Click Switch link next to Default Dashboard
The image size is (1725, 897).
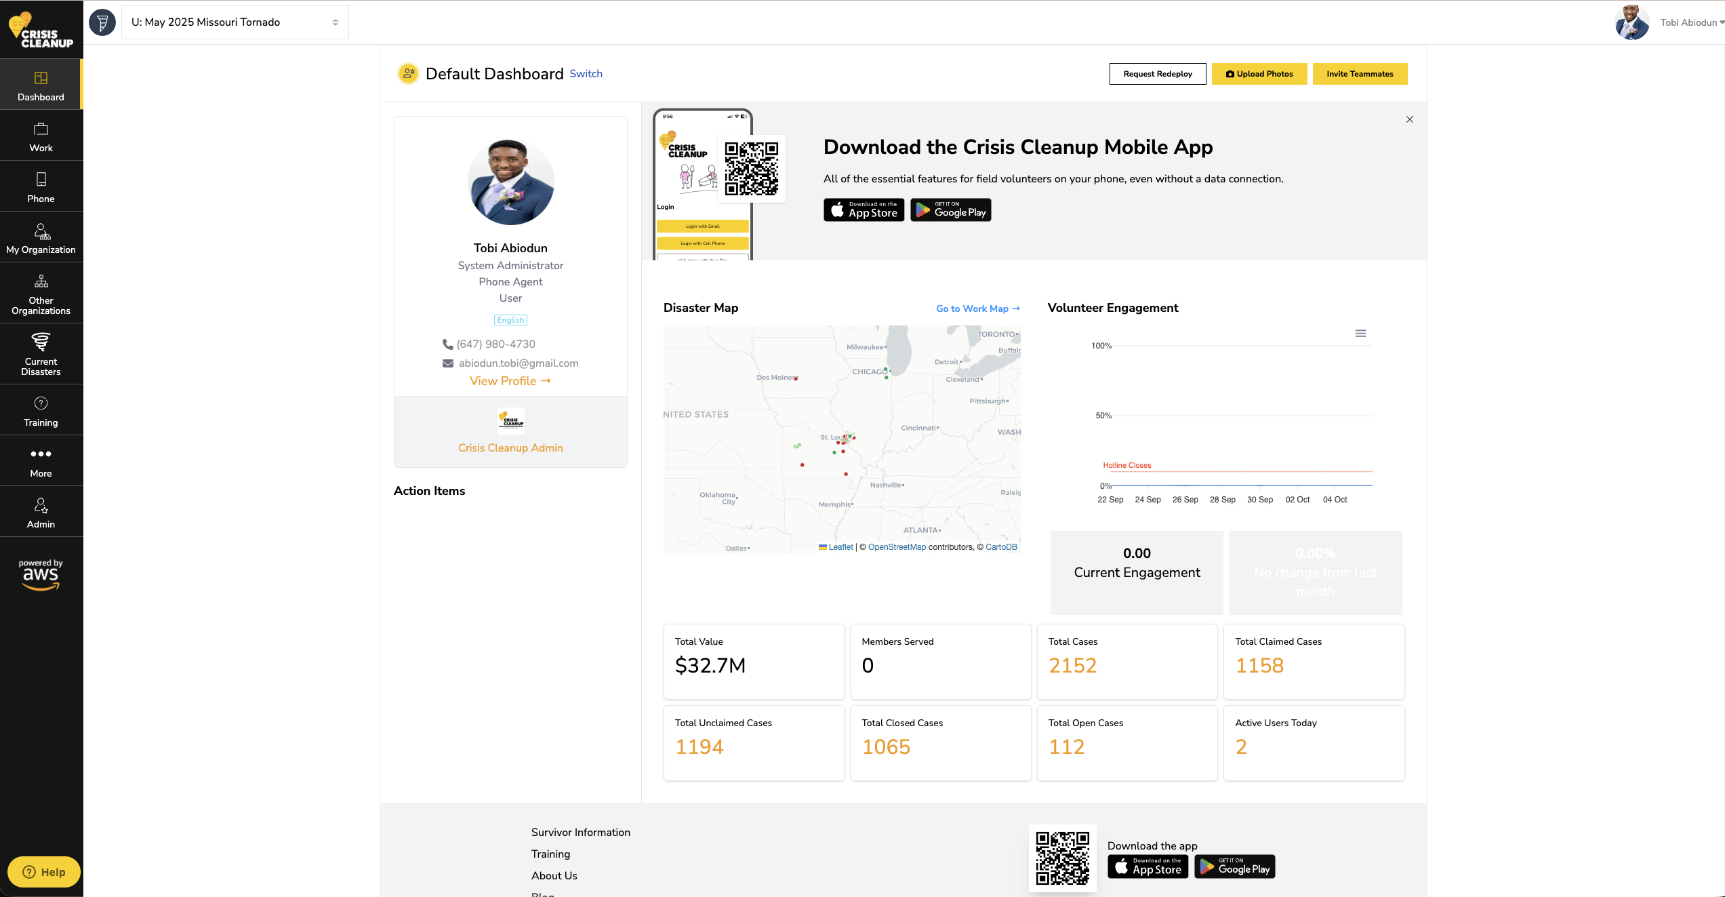click(x=586, y=74)
